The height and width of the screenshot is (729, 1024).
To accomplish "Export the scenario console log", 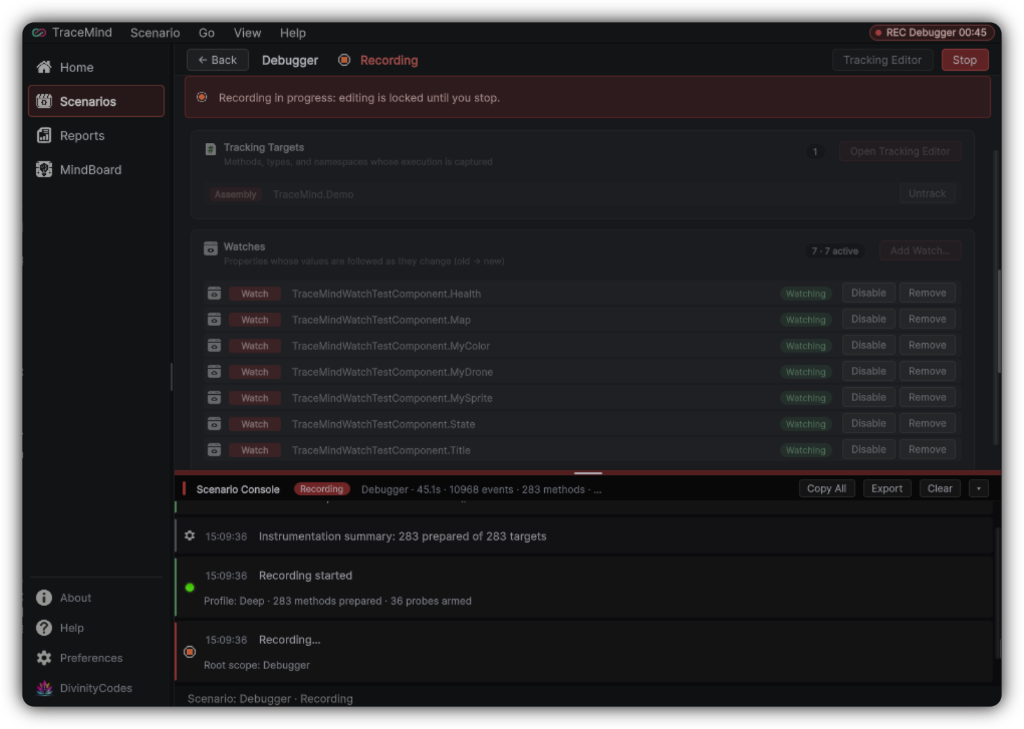I will click(x=887, y=489).
